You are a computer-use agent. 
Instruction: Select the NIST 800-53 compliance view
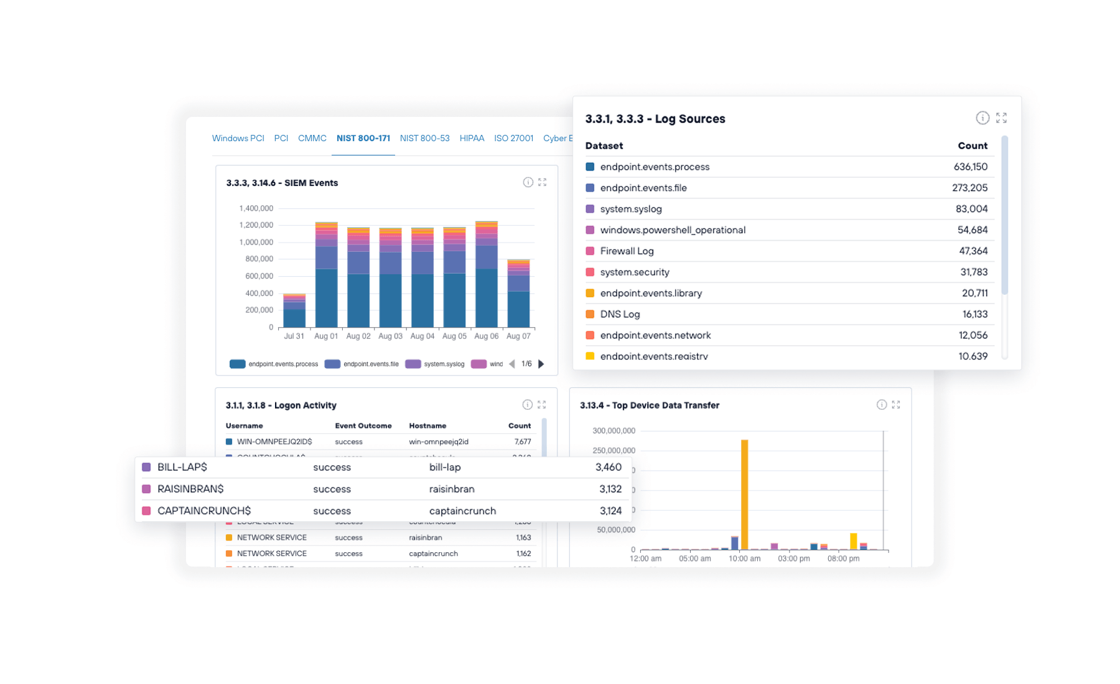point(424,138)
